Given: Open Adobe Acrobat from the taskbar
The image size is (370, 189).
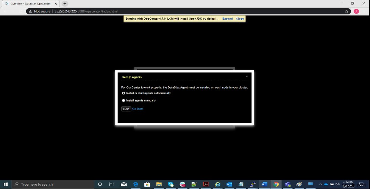Looking at the screenshot, I should pyautogui.click(x=206, y=184).
